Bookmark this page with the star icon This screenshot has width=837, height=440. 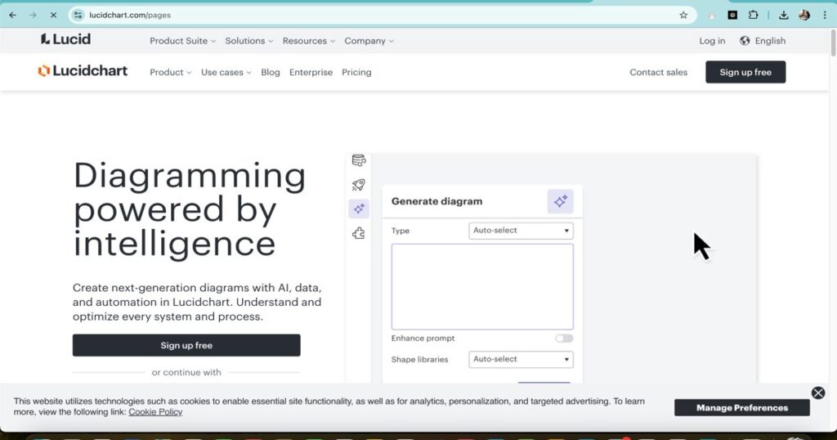point(683,15)
